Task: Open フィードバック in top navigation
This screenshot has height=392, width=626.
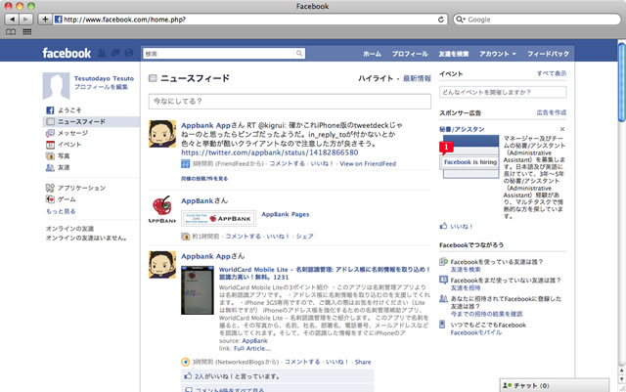Action: (x=548, y=54)
